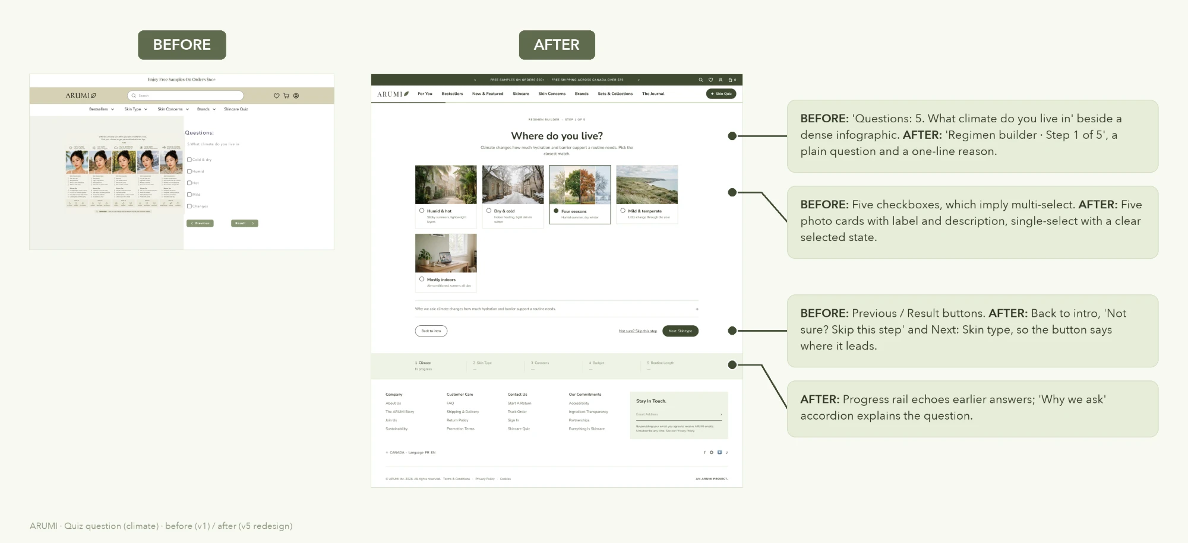
Task: Click the ARUMI logo in Before header
Action: click(x=81, y=96)
